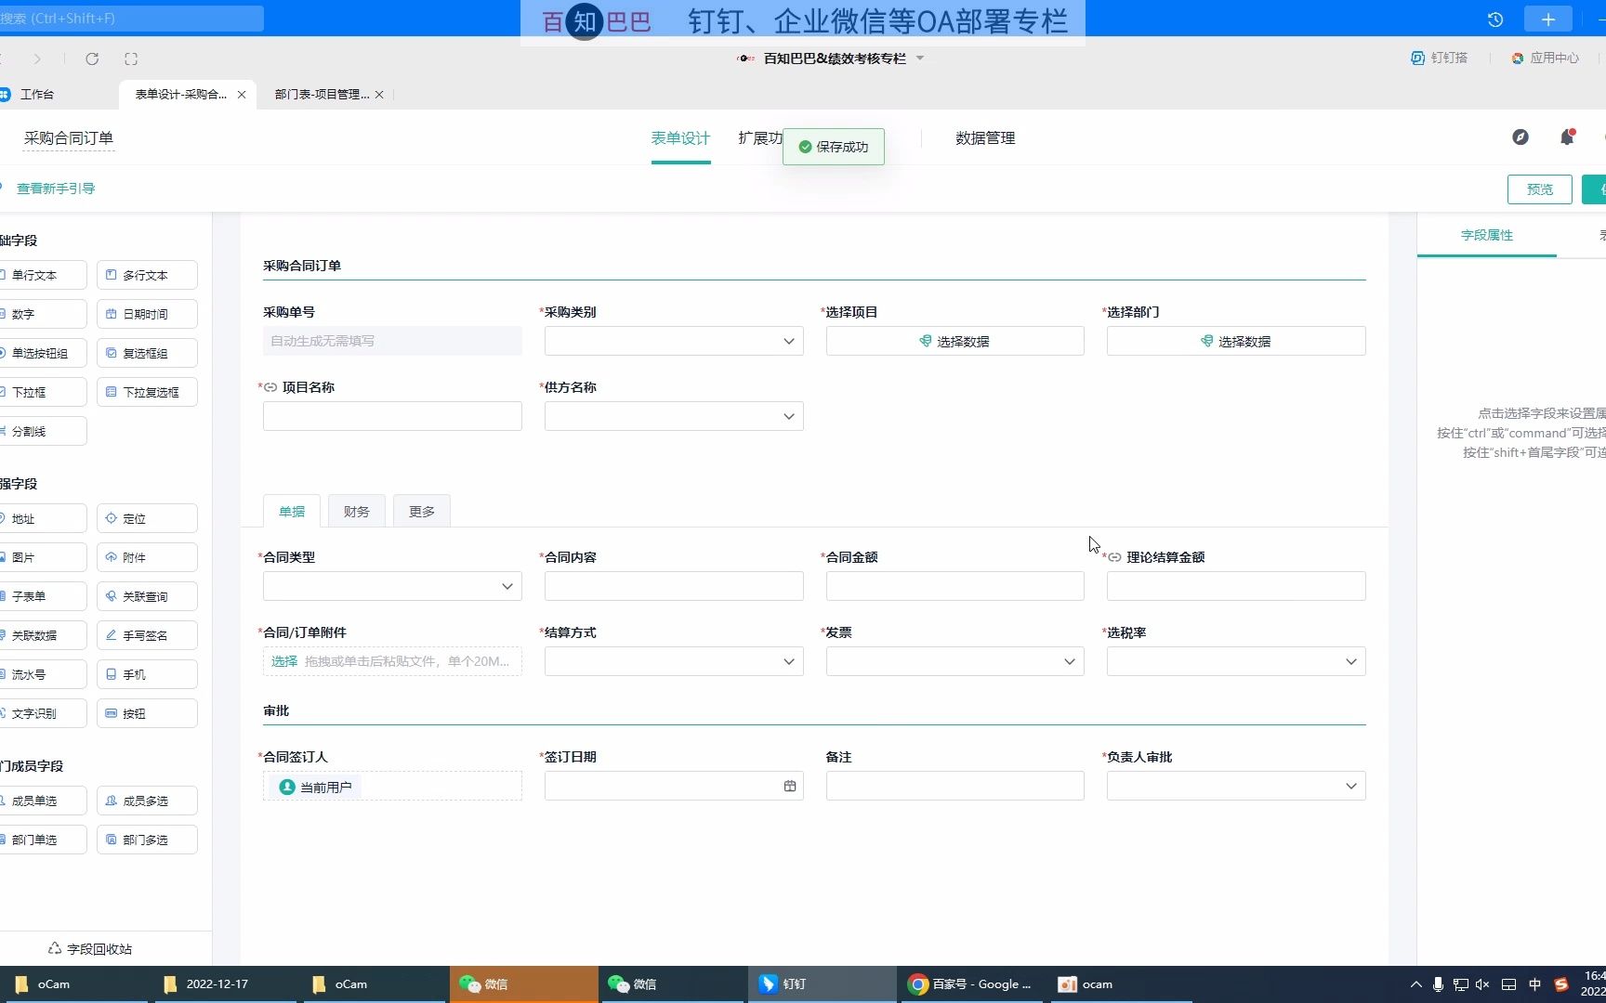Viewport: 1606px width, 1003px height.
Task: Click the 预览 button
Action: (1540, 189)
